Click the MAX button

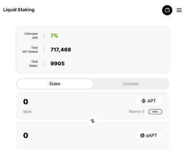click(155, 112)
